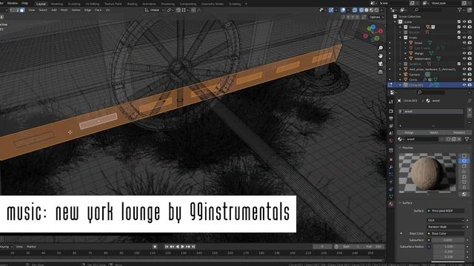Viewport: 474px width, 266px height.
Task: Switch to the Modeling workspace tab
Action: click(x=57, y=4)
